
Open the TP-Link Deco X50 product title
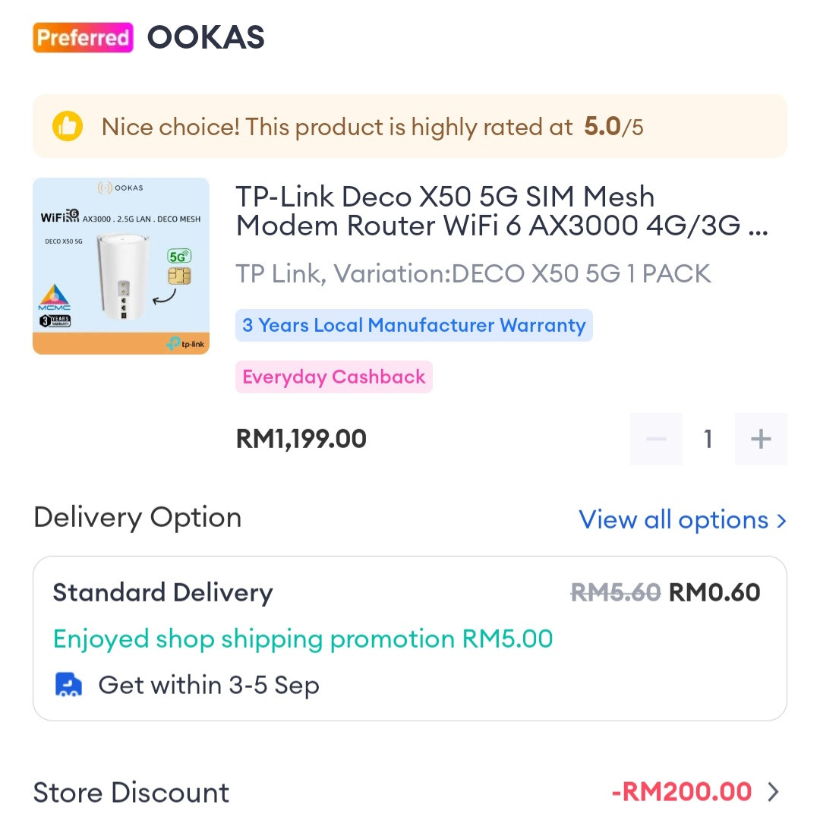click(x=501, y=211)
